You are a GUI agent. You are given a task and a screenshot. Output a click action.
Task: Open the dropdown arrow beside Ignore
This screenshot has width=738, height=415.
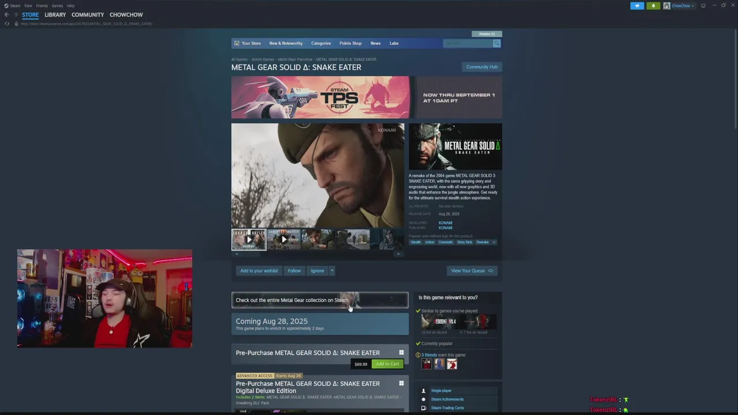(332, 271)
